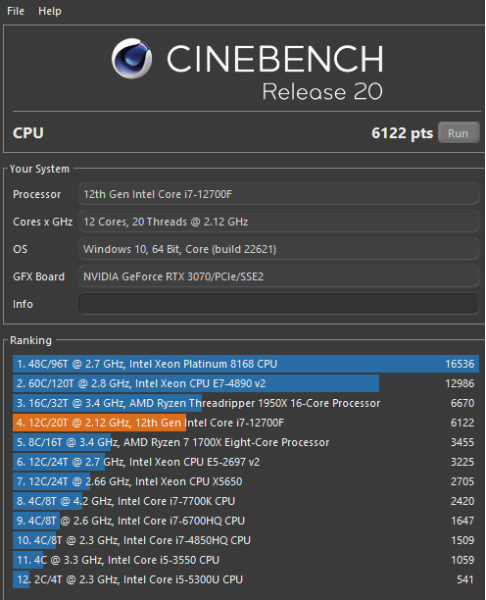Click into the empty Info text field
Image resolution: width=486 pixels, height=600 pixels.
(278, 304)
